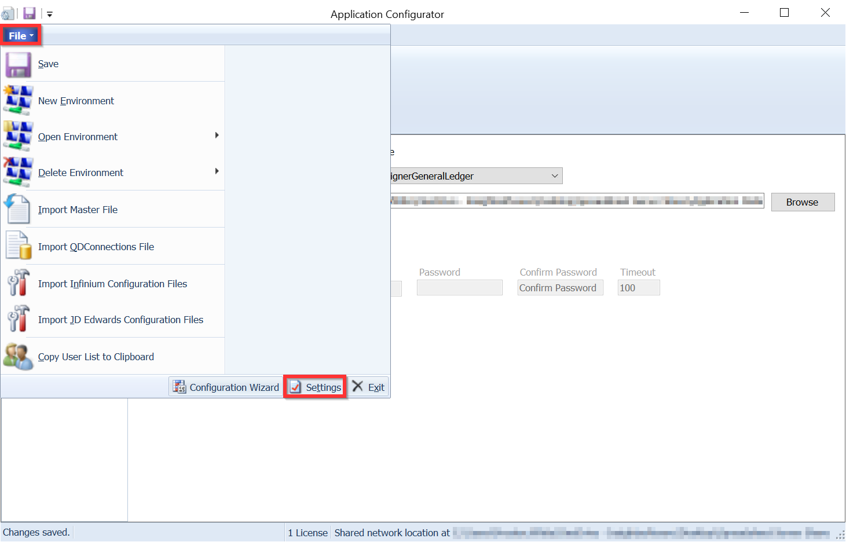Click the '1 License' status bar text
This screenshot has height=542, width=846.
point(308,533)
